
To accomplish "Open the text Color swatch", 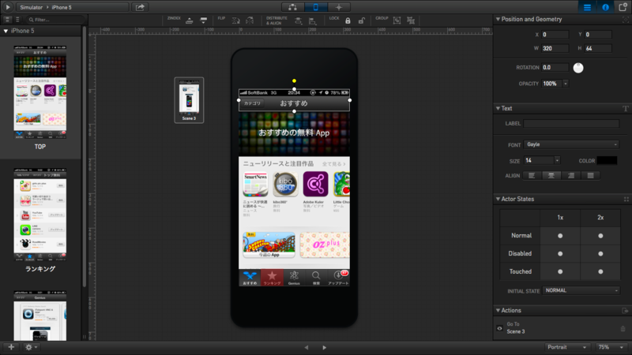I will 607,161.
